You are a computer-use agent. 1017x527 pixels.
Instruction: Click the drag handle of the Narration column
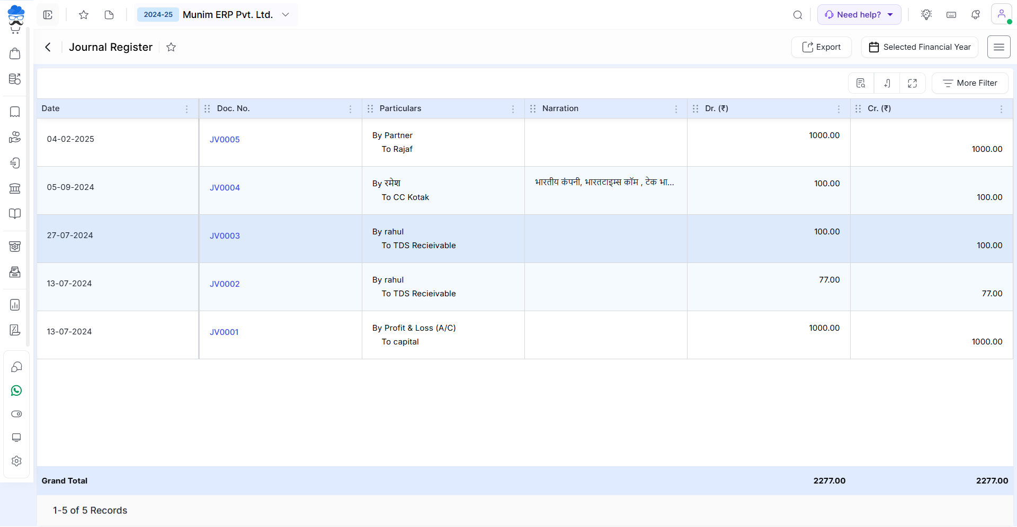pyautogui.click(x=533, y=108)
